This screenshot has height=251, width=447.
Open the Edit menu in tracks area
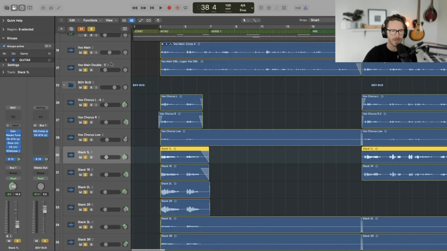click(73, 20)
